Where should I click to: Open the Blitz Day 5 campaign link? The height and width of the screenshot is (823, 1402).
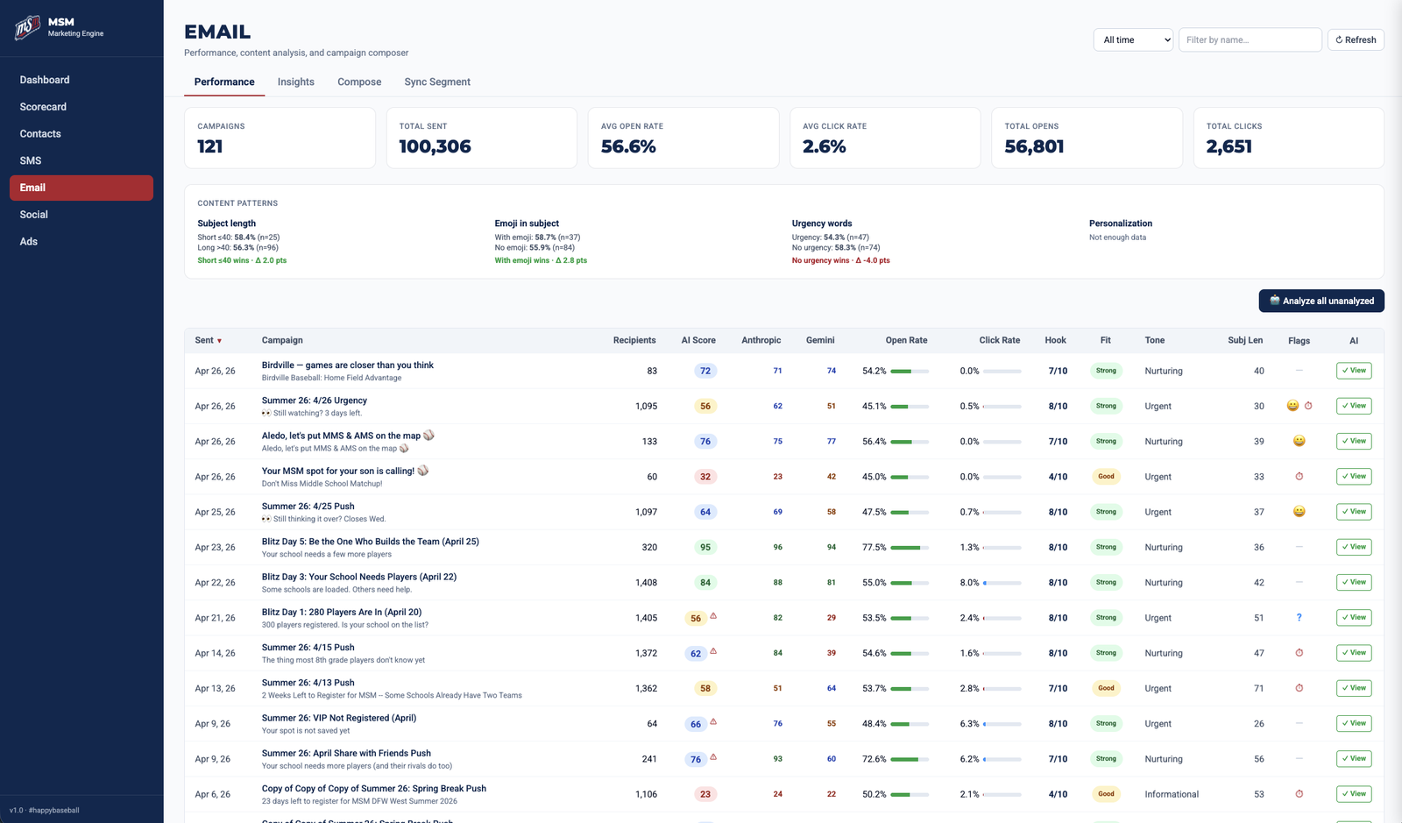[x=369, y=541]
